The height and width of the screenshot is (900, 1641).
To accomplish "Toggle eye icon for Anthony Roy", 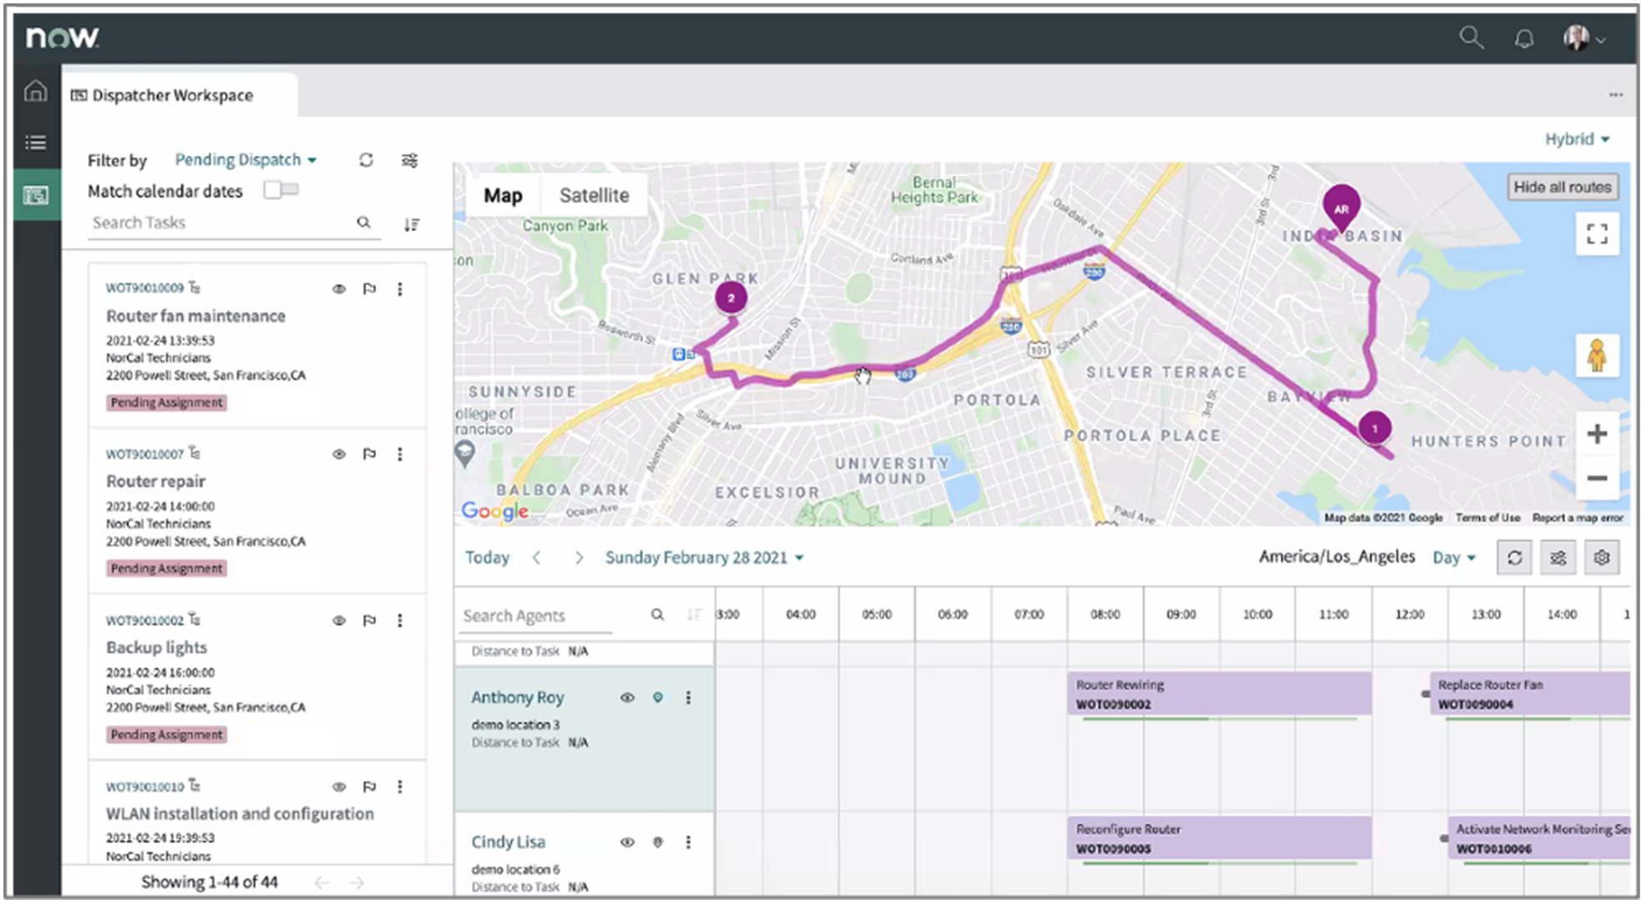I will pyautogui.click(x=627, y=697).
